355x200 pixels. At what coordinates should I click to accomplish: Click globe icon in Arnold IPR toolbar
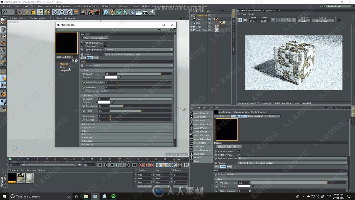tap(278, 20)
